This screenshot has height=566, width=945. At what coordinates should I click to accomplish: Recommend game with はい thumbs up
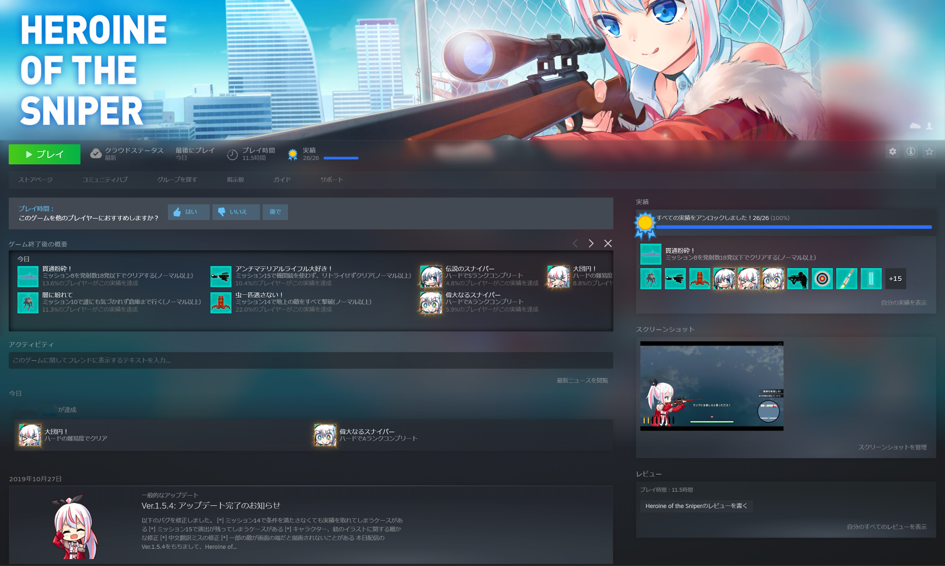[x=189, y=212]
